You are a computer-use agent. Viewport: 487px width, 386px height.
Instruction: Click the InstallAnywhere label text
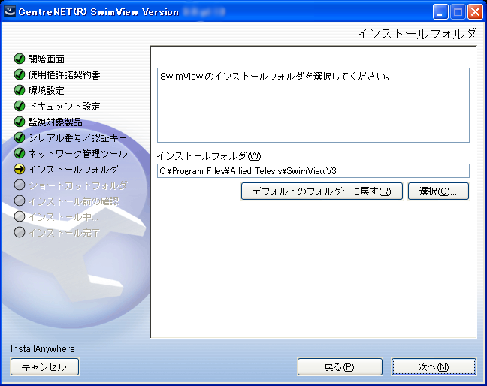click(x=43, y=349)
